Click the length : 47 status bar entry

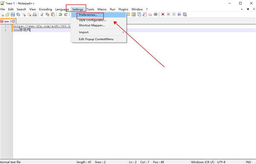tap(84, 162)
